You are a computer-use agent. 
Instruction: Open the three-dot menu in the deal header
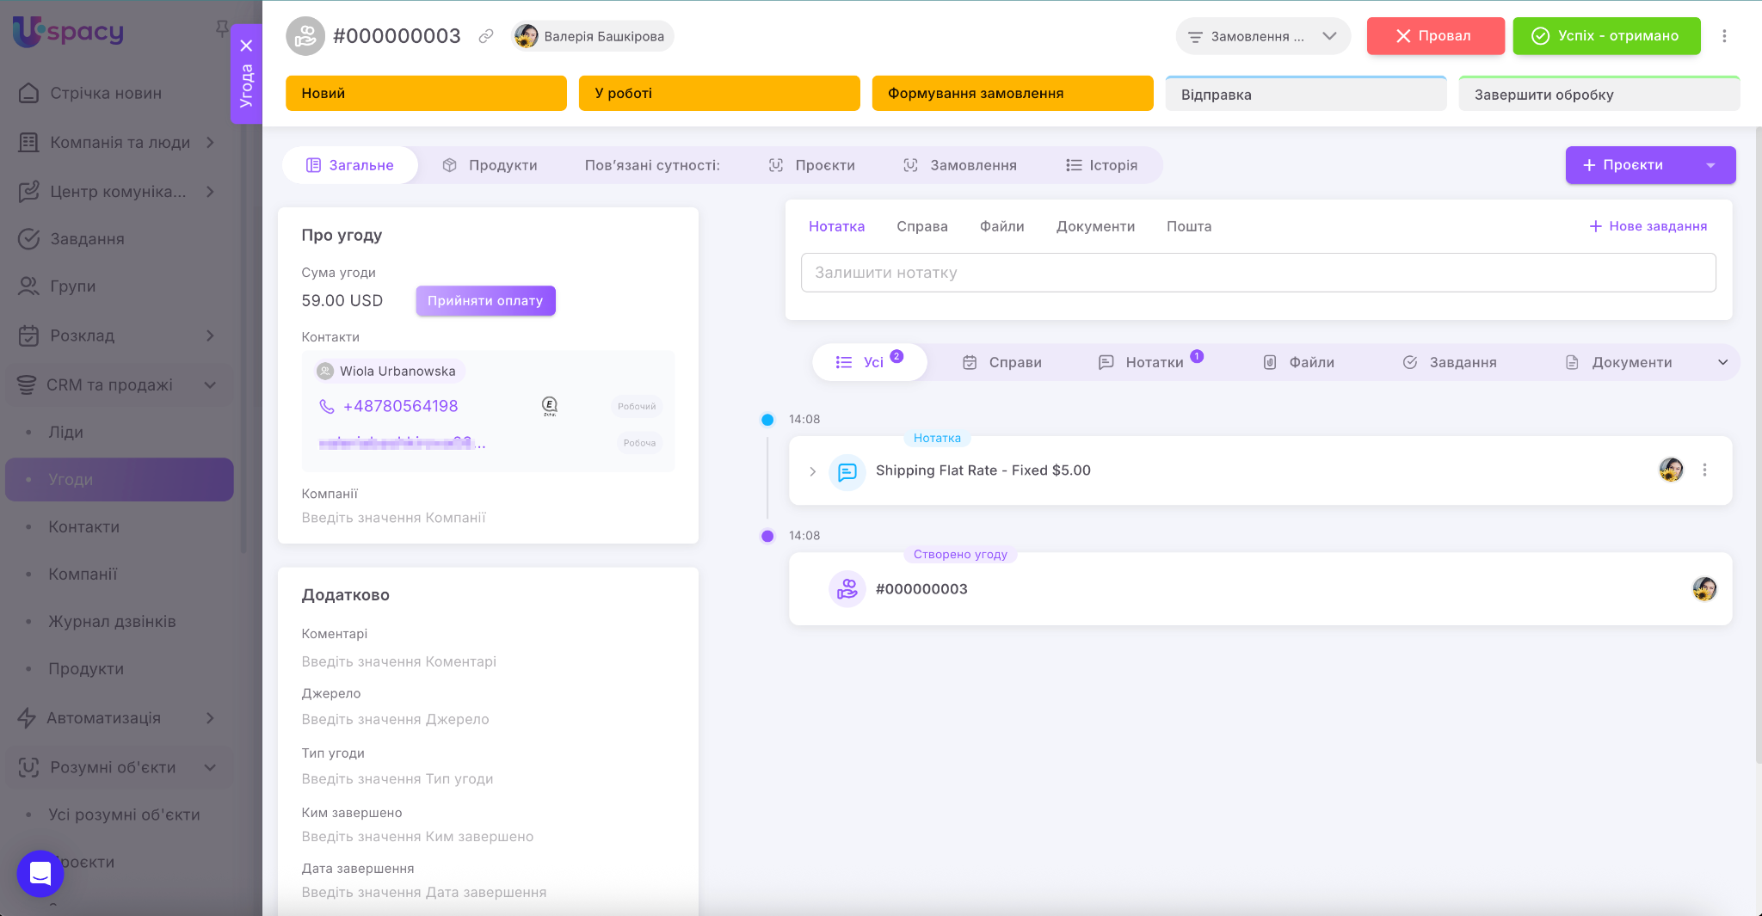(1723, 36)
